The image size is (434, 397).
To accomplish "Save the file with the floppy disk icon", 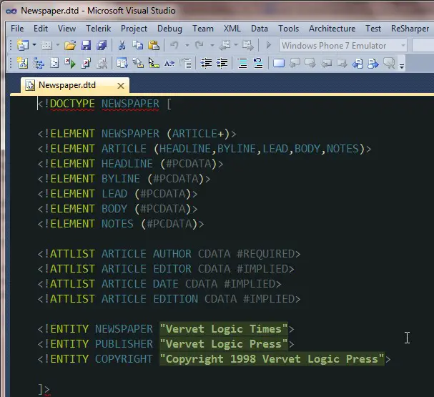I will (x=86, y=45).
